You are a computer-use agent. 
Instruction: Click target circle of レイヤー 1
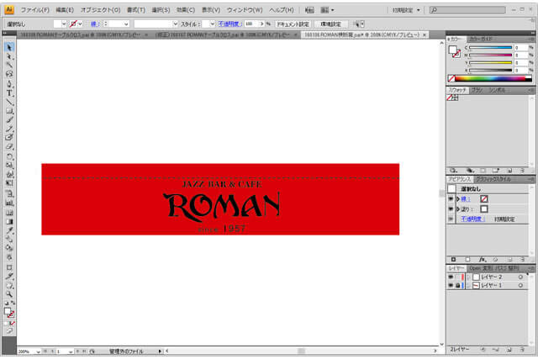pos(520,285)
